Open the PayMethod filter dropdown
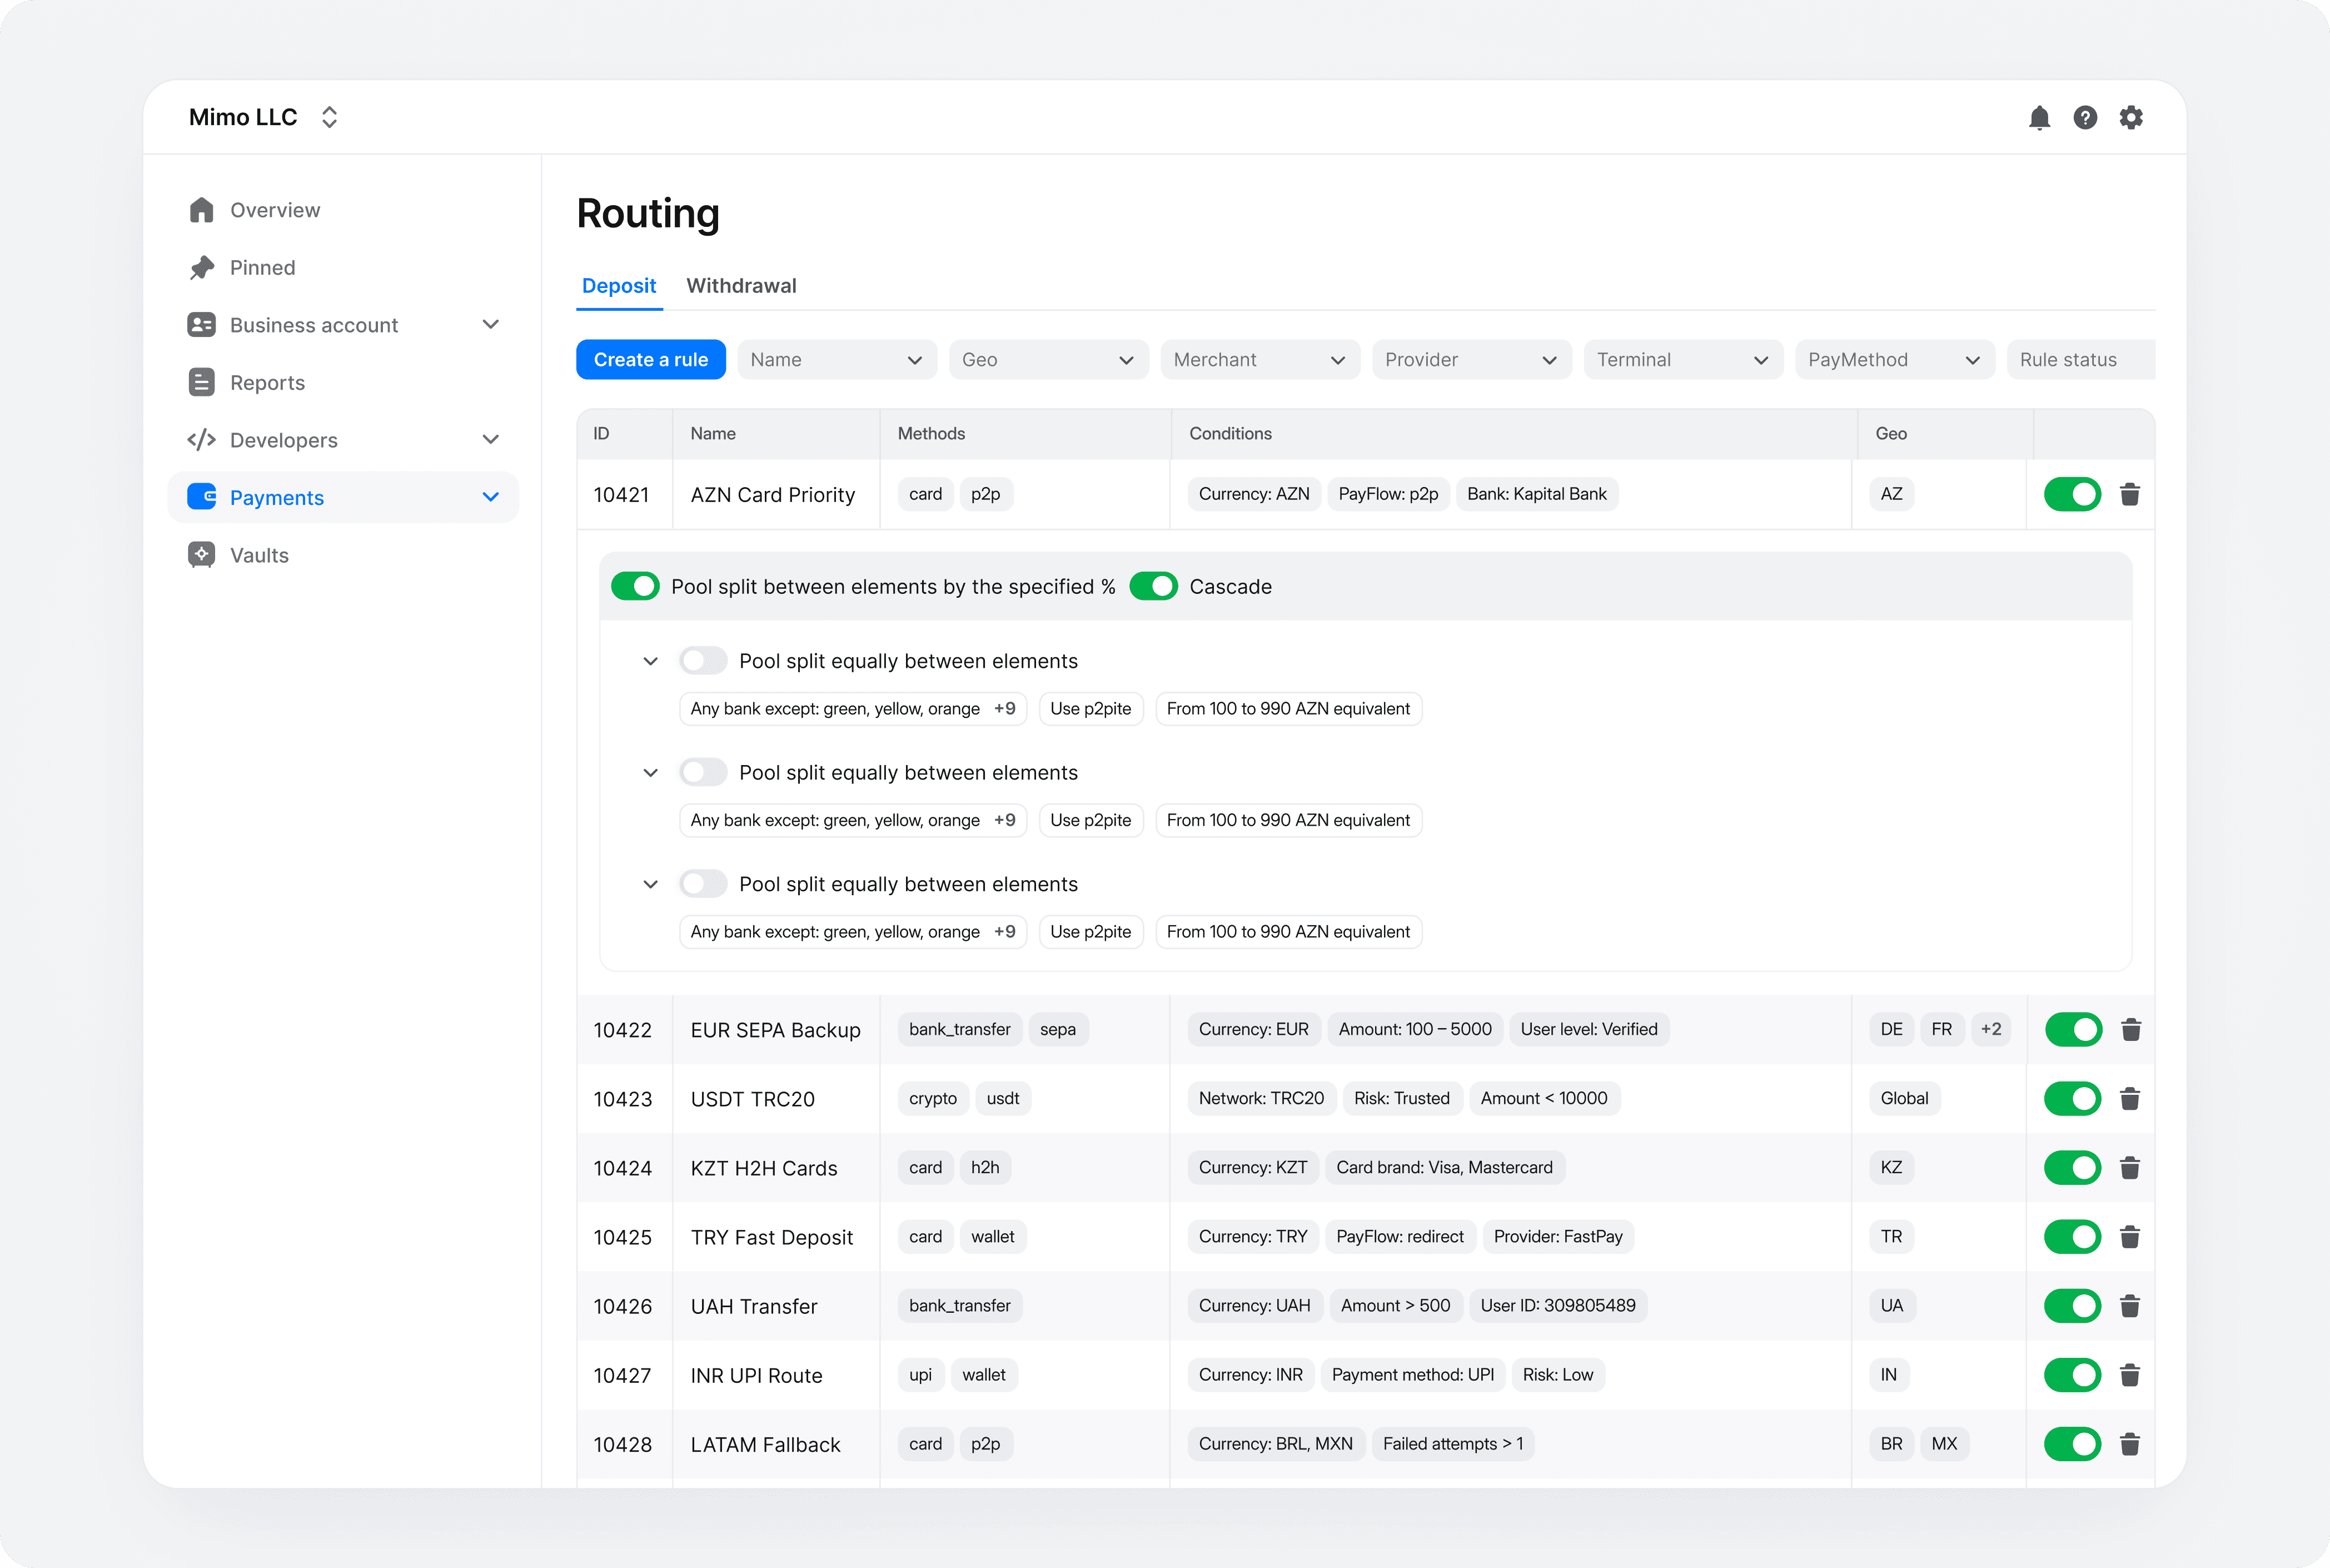The height and width of the screenshot is (1568, 2330). coord(1895,360)
